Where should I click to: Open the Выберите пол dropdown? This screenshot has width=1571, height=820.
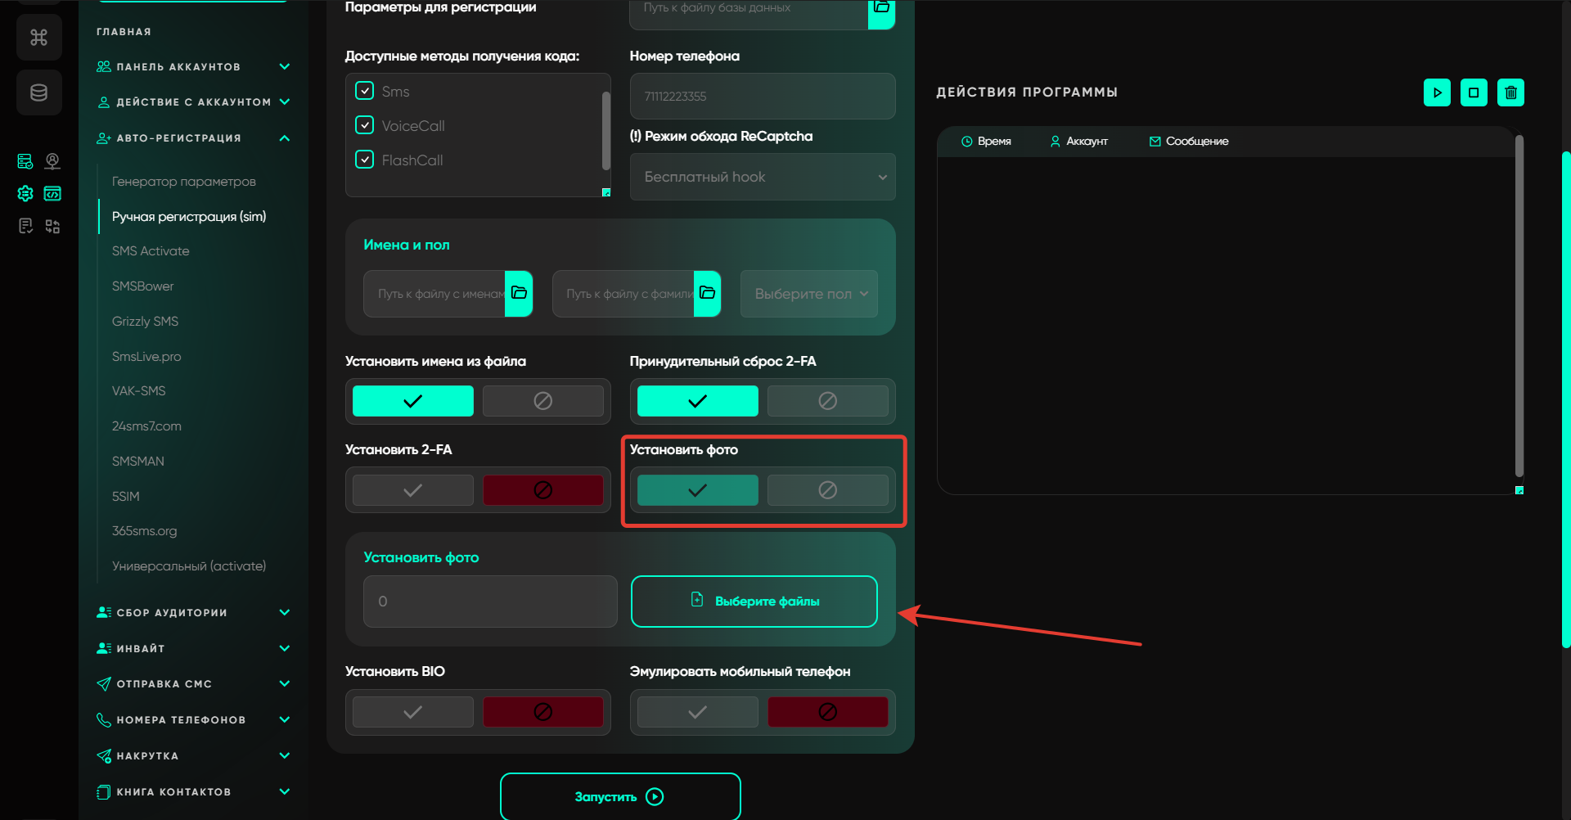(809, 294)
